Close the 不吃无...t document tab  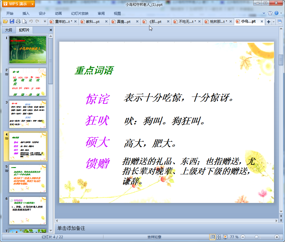point(199,21)
